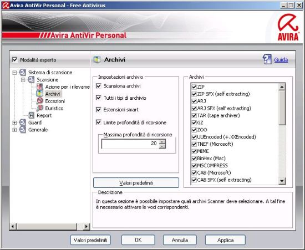Click the Euristico magnifier icon
Screen dimensions: 305x250
pyautogui.click(x=40, y=108)
